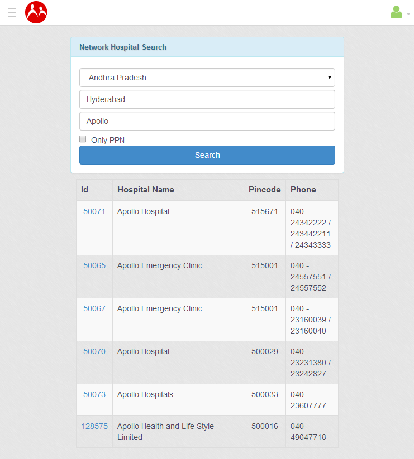Click the Apollo hospital name field
The image size is (414, 459).
(207, 121)
